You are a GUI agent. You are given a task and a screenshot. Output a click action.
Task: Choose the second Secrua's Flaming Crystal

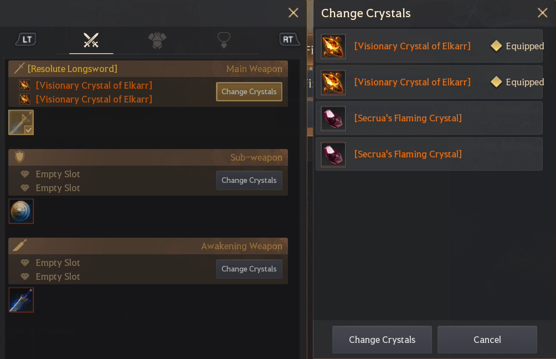[429, 154]
